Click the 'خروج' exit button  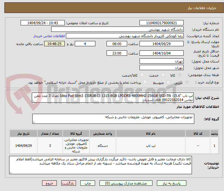tap(49, 183)
